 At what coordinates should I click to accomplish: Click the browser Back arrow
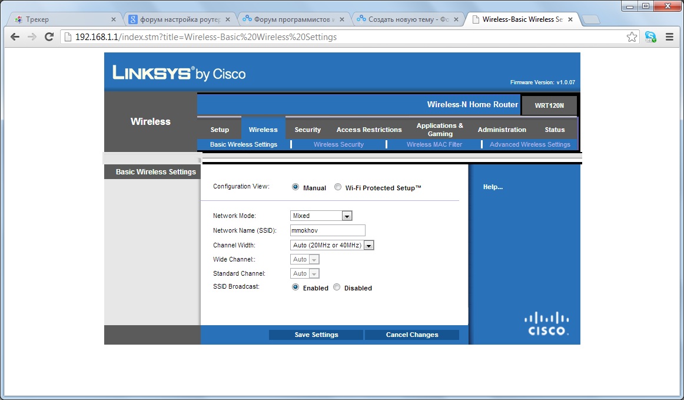15,37
